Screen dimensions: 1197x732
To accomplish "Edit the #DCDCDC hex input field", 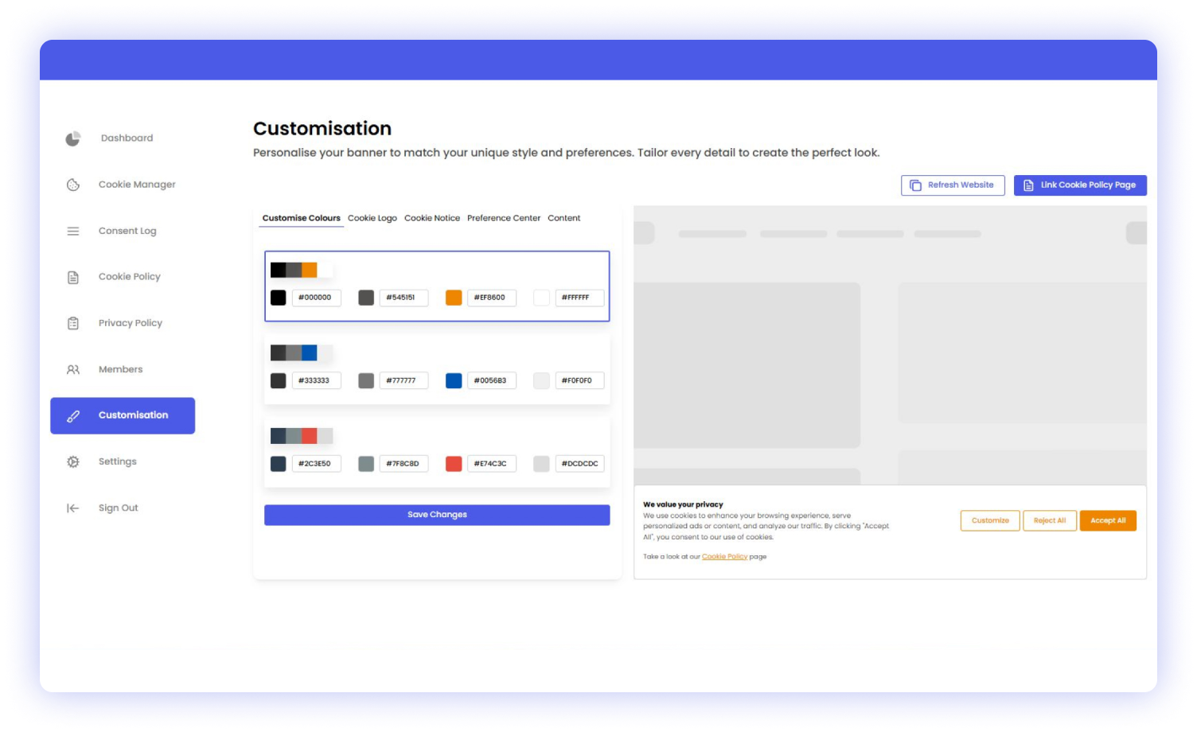I will tap(579, 464).
